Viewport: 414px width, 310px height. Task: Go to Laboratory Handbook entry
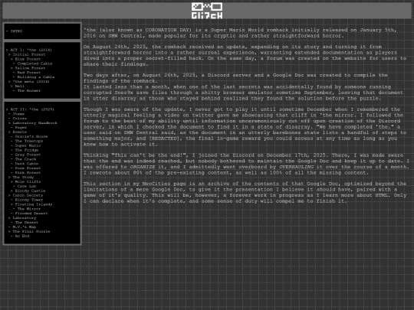point(34,122)
